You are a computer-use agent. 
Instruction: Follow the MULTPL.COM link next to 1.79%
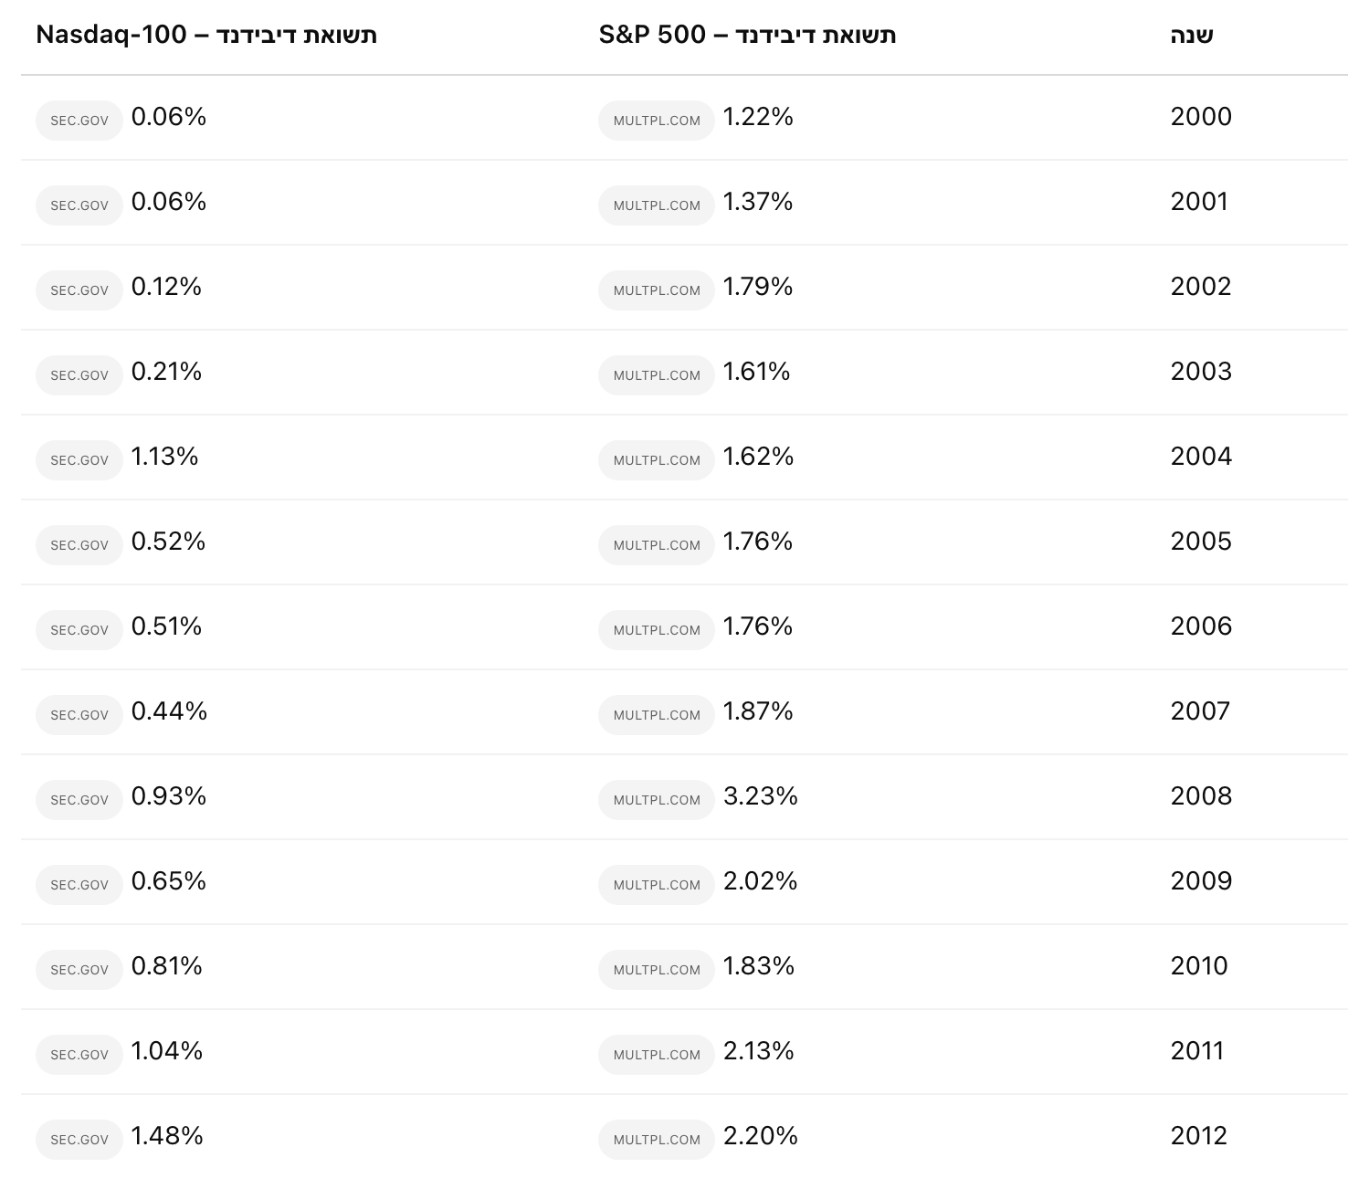[x=657, y=290]
